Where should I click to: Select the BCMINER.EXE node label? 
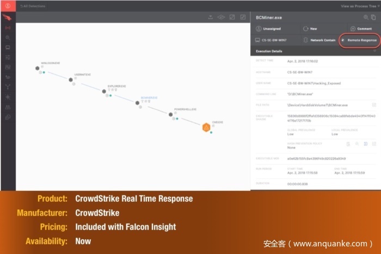coord(149,97)
